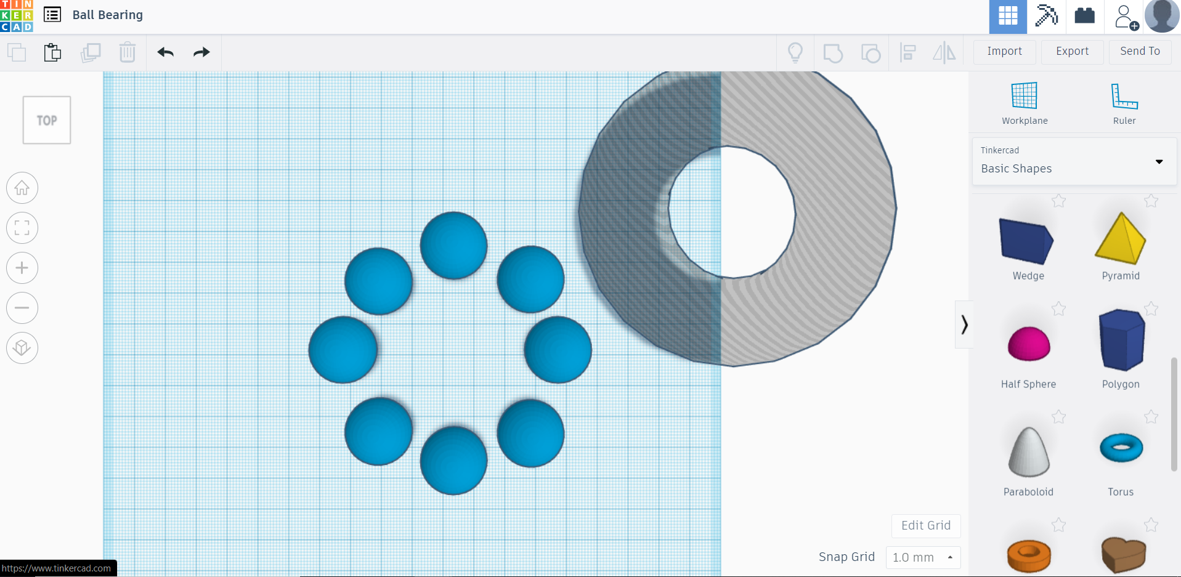
Task: Open the Snap Grid 1.0 mm dropdown
Action: pos(923,557)
